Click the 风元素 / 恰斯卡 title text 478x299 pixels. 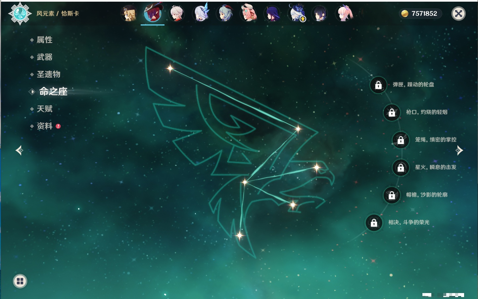[x=58, y=14]
